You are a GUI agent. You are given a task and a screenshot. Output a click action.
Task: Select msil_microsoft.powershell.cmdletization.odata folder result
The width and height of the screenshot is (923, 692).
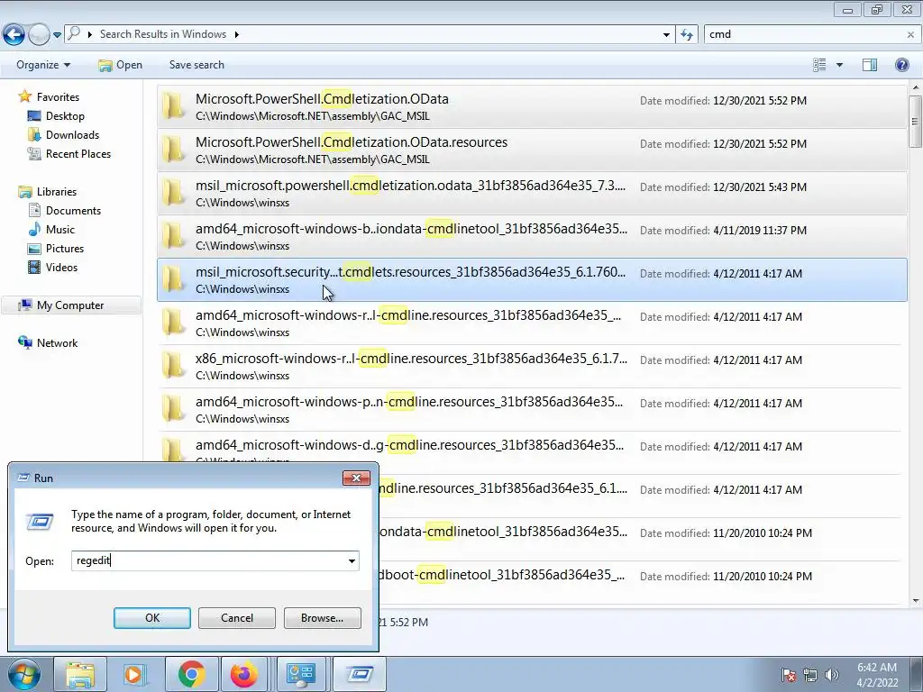pos(532,193)
